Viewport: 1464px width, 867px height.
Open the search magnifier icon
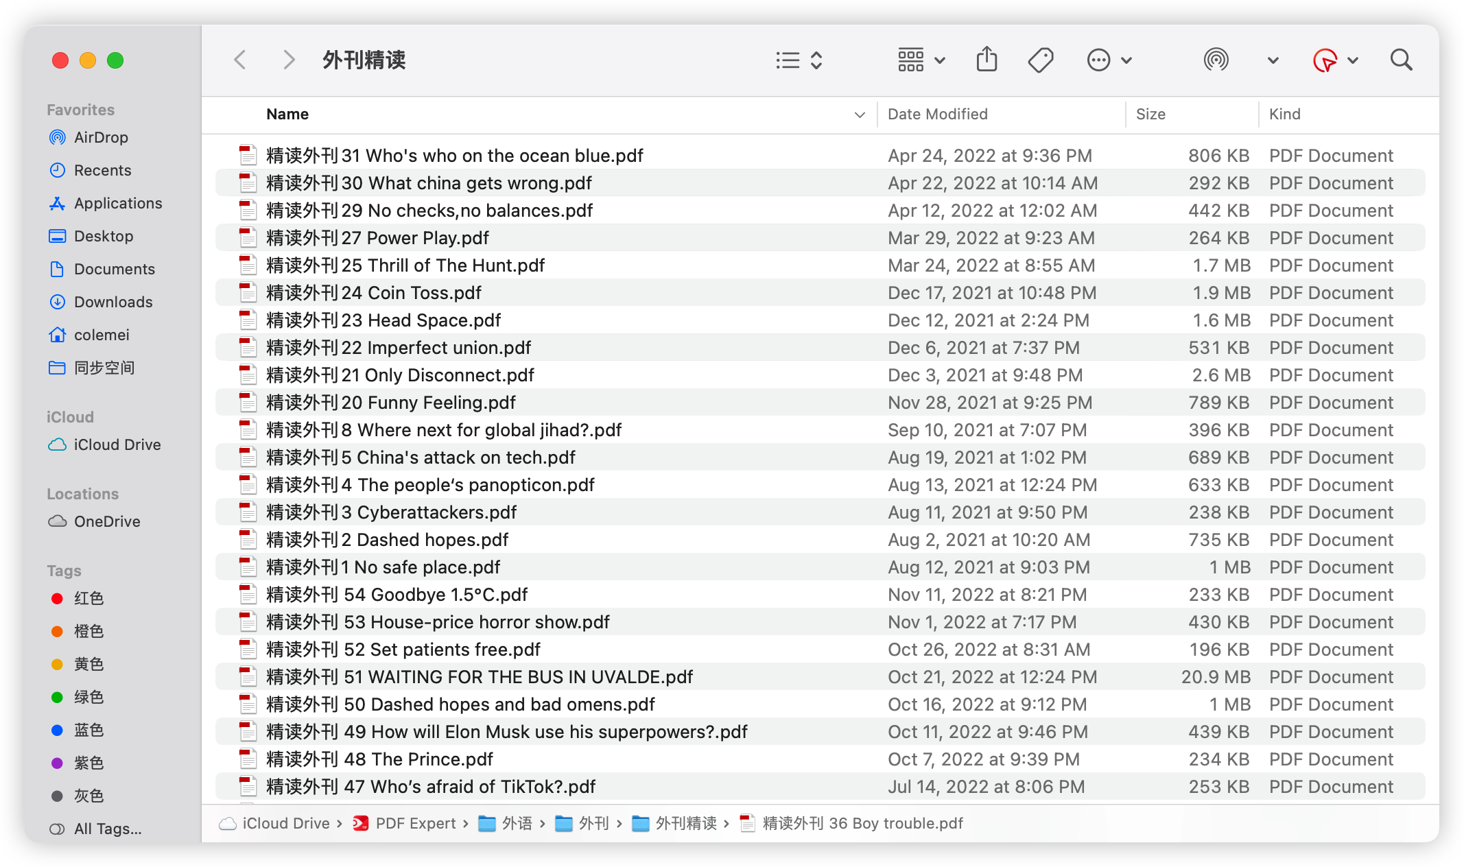1401,60
